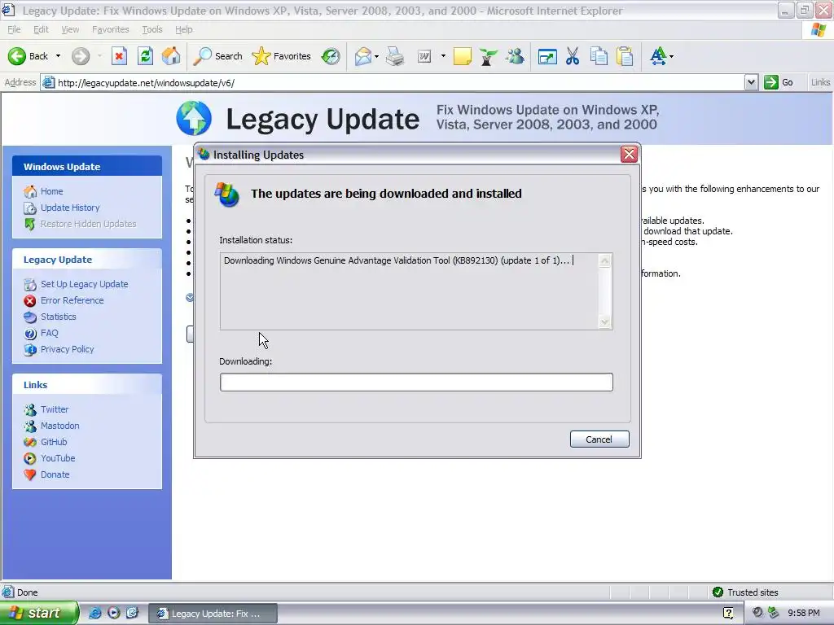Open the Tools menu

[x=152, y=29]
